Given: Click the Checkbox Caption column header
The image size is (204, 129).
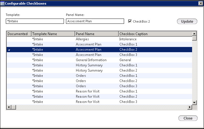Looking at the screenshot, I should click(155, 34).
